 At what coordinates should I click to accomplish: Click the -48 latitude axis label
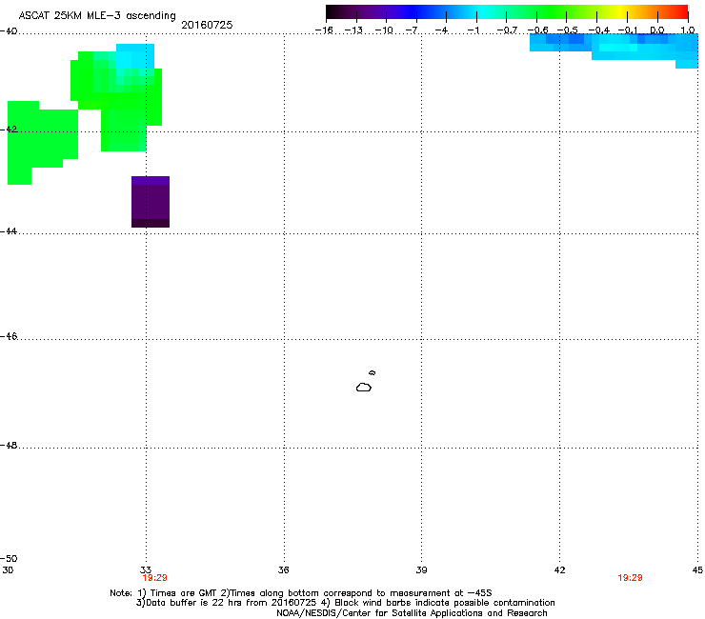pyautogui.click(x=9, y=446)
